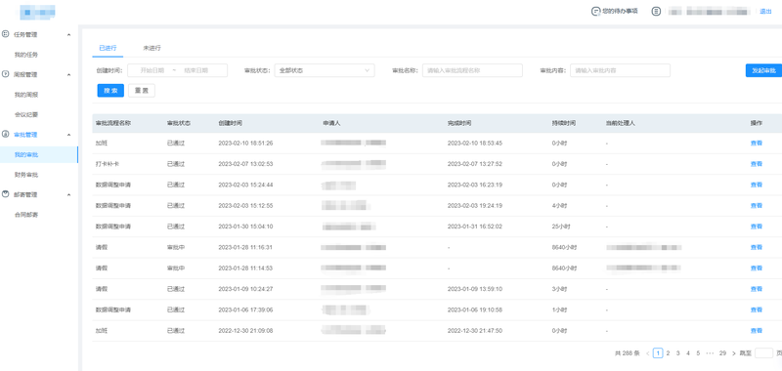The width and height of the screenshot is (782, 371).
Task: Click the list icon beside the user name
Action: tap(656, 11)
